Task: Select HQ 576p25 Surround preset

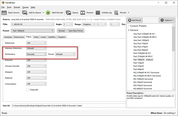Action: [143, 86]
